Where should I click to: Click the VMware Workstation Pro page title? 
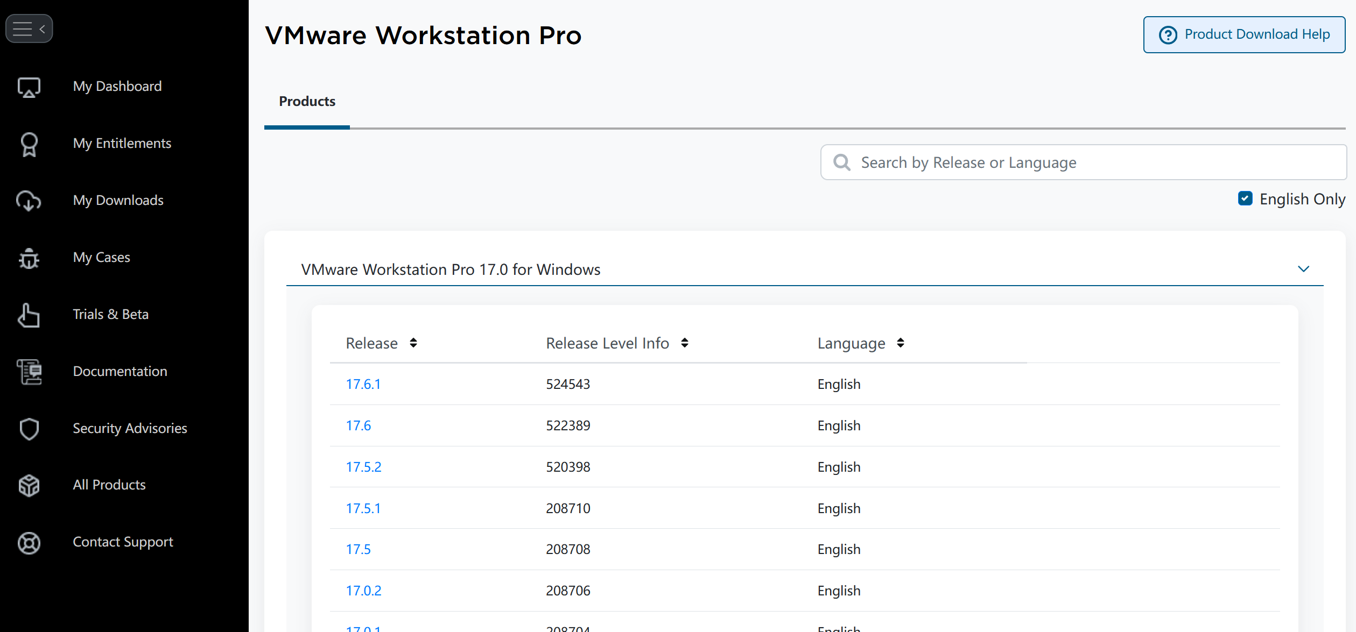click(x=424, y=35)
